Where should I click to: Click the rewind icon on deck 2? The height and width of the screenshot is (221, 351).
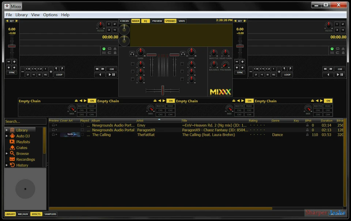(325, 68)
